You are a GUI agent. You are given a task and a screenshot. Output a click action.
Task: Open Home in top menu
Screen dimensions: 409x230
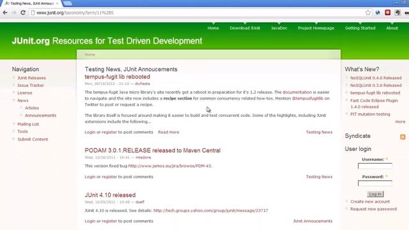[x=213, y=28]
